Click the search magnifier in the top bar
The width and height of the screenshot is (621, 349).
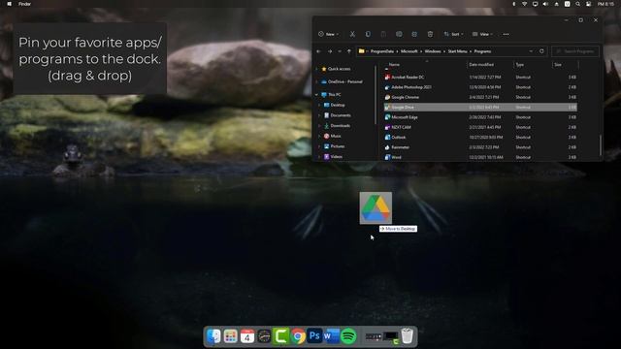(x=578, y=4)
